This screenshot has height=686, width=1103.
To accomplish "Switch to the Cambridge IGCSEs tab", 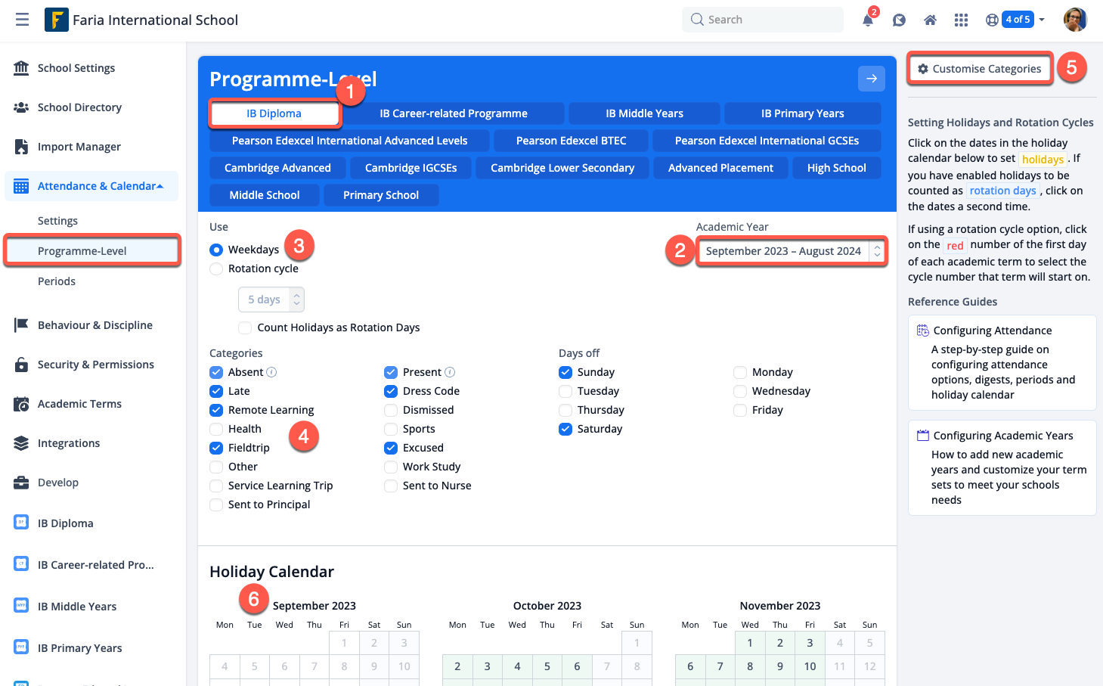I will 411,168.
